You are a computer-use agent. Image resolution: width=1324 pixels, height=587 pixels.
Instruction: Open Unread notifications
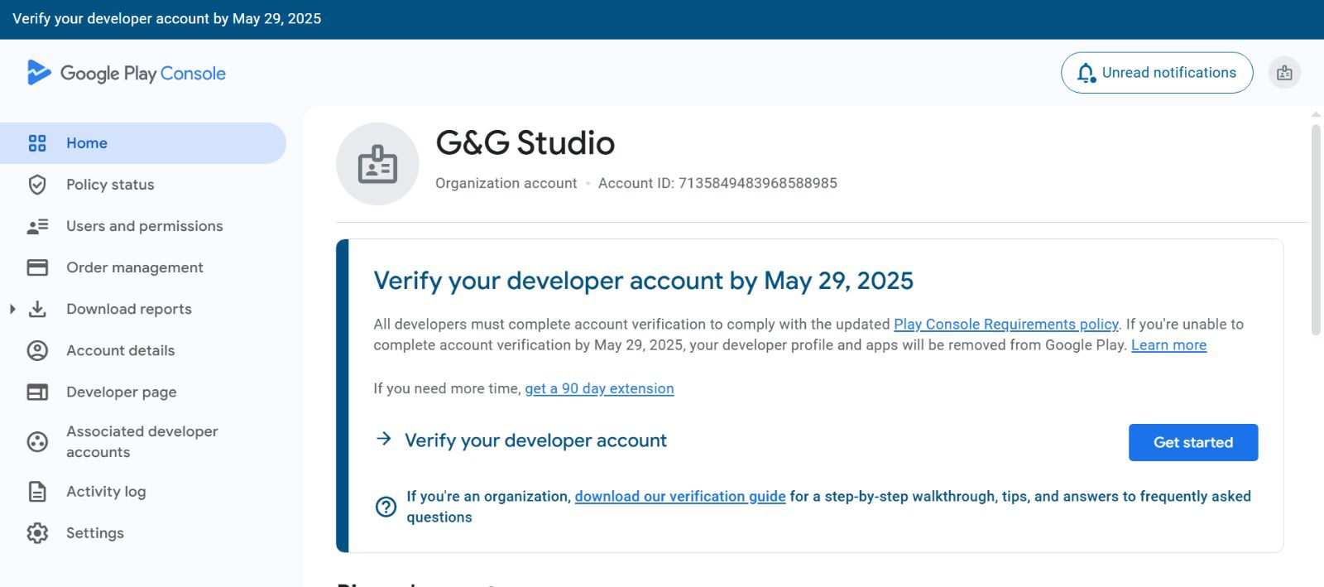(1157, 73)
